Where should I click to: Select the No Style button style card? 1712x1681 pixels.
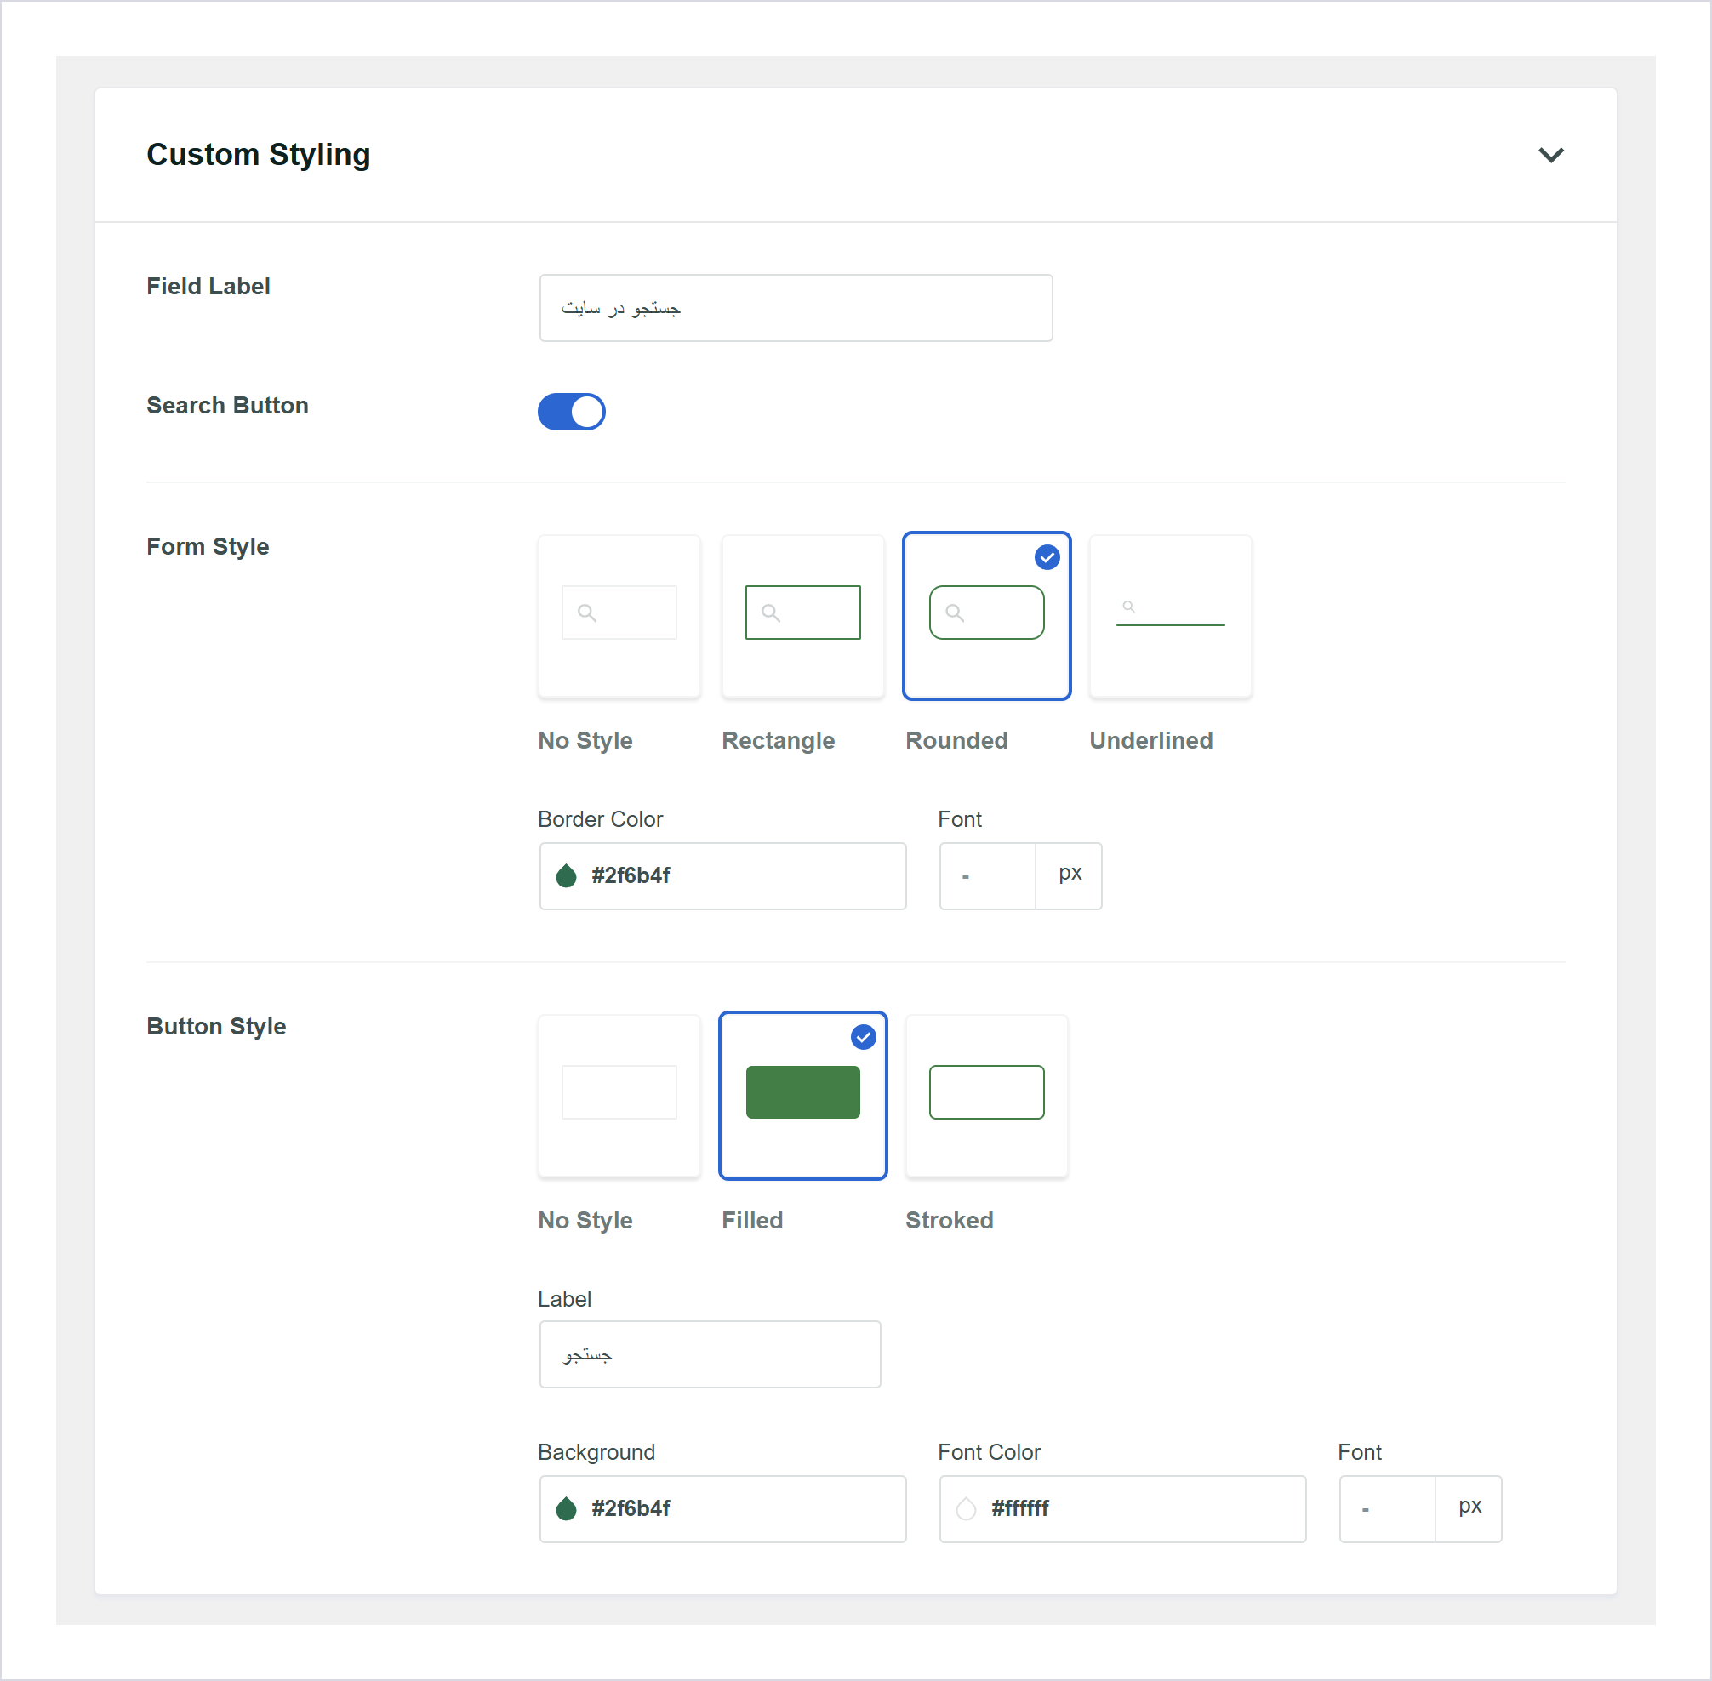click(x=619, y=1096)
